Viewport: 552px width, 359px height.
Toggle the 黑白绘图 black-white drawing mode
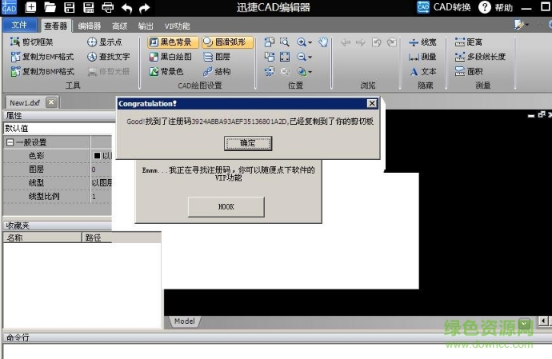coord(170,57)
